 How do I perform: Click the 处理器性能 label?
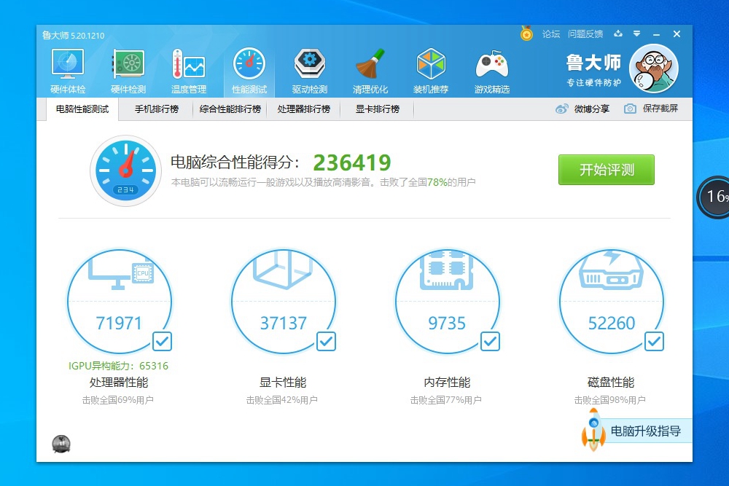(119, 383)
